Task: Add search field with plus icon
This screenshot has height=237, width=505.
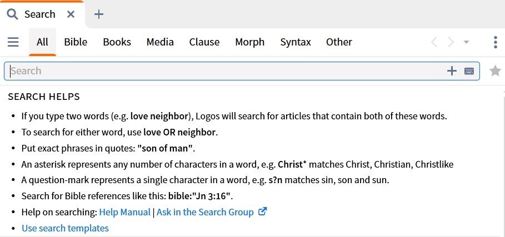Action: [x=452, y=70]
